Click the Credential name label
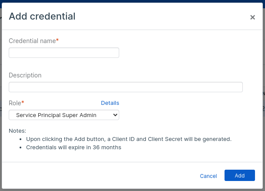Image resolution: width=265 pixels, height=191 pixels. 32,40
